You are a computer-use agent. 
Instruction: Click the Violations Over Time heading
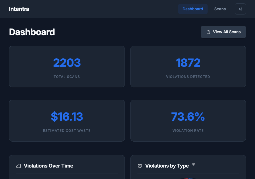tap(49, 166)
